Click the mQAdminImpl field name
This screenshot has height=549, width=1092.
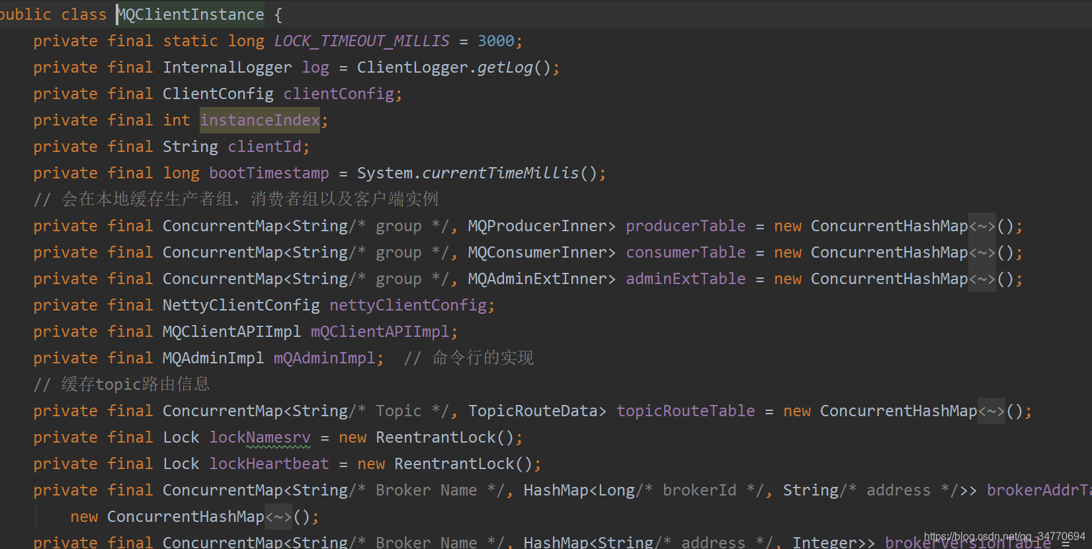pos(325,358)
